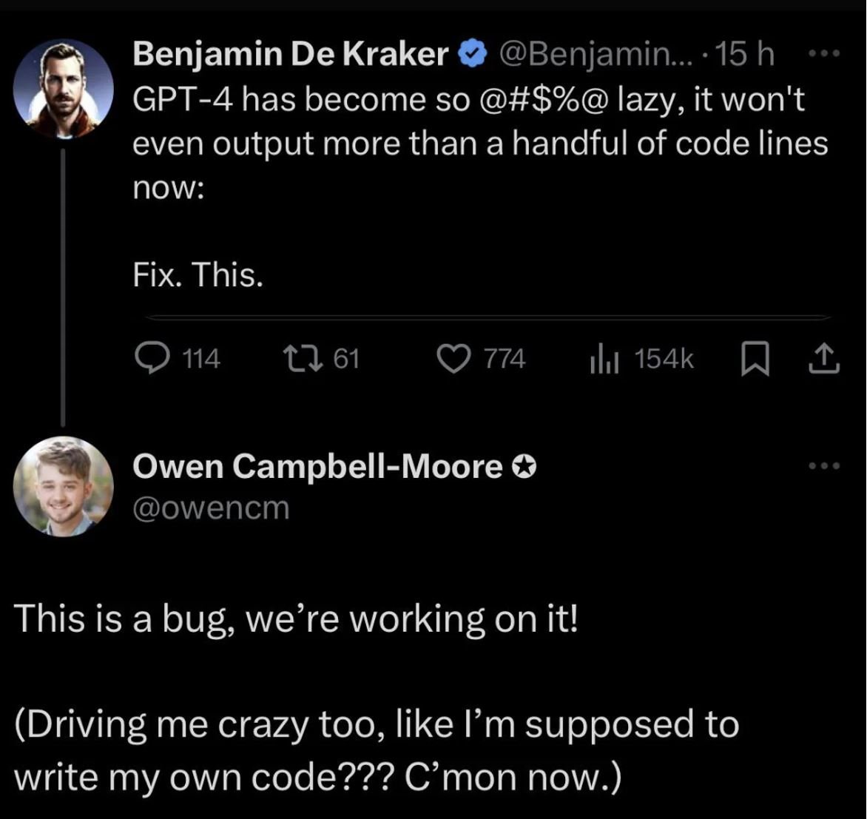Visit the Owen Campbell-Moore display name link

(317, 467)
